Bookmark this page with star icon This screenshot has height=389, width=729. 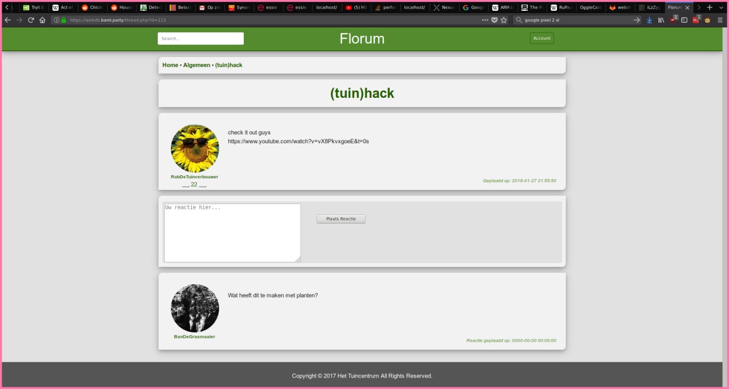pos(503,20)
